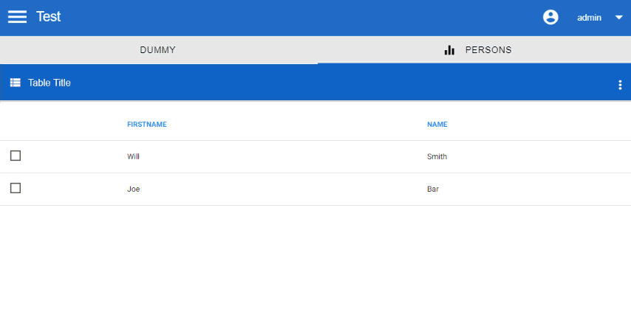Screen dimensions: 631x323
Task: Click the 'Will' first name cell
Action: [x=133, y=156]
